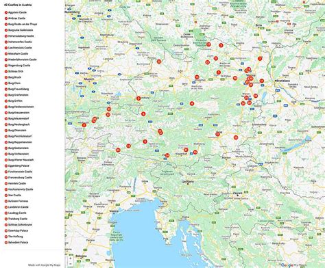Click the Google My Maps logo on map
325x268 pixels.
coord(294,265)
